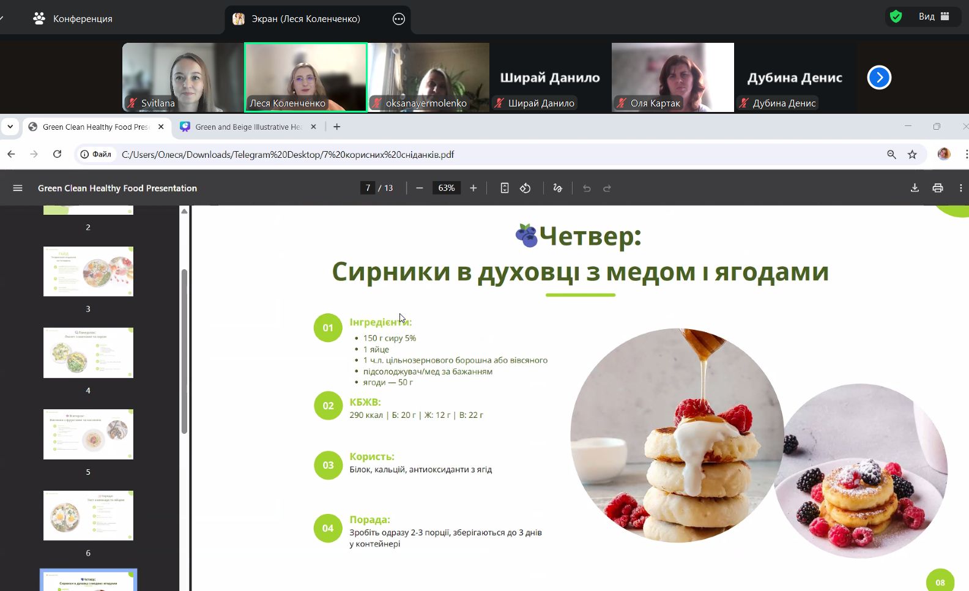Open a new browser tab
This screenshot has width=969, height=591.
coord(336,127)
